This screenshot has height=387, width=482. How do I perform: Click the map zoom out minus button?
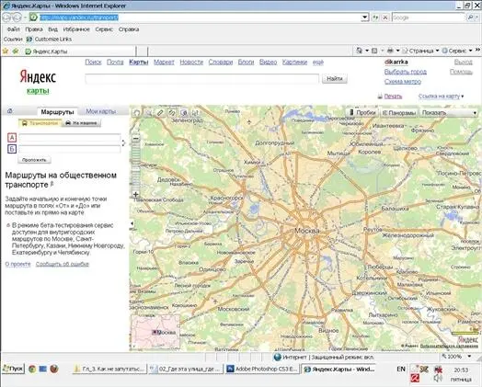136,139
